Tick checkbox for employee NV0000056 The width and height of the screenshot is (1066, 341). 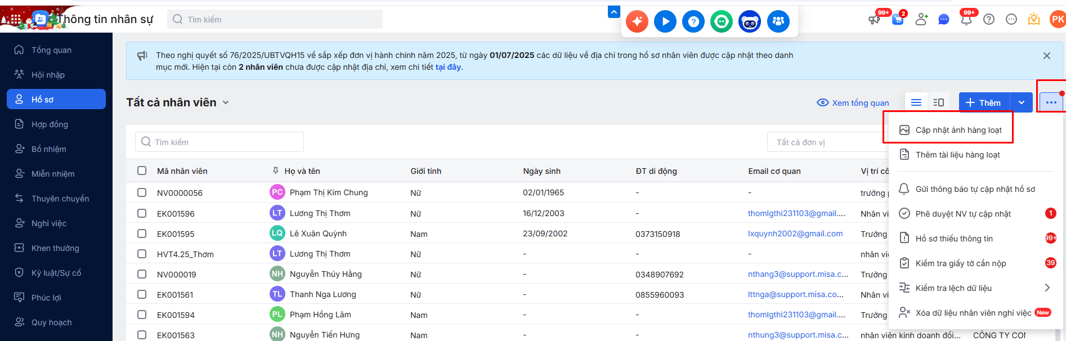(x=142, y=192)
